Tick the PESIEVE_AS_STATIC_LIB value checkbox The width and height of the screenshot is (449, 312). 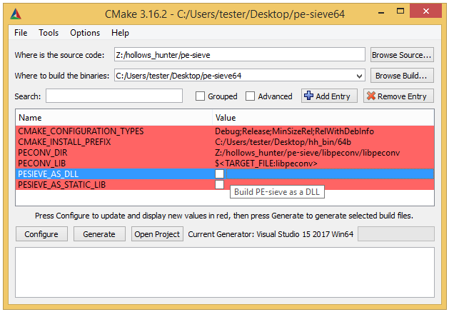click(x=219, y=184)
